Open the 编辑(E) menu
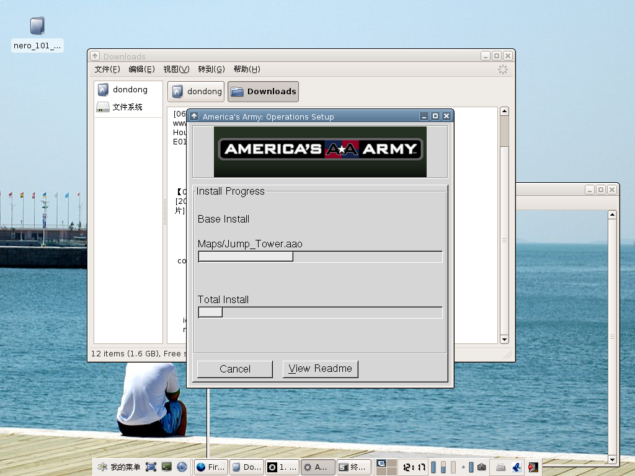Viewport: 635px width, 476px height. 142,69
